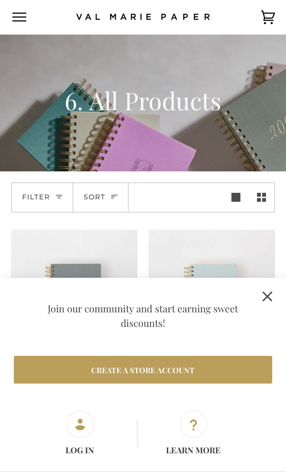Click the sort lines icon beside Sort
The height and width of the screenshot is (472, 286).
coord(114,197)
